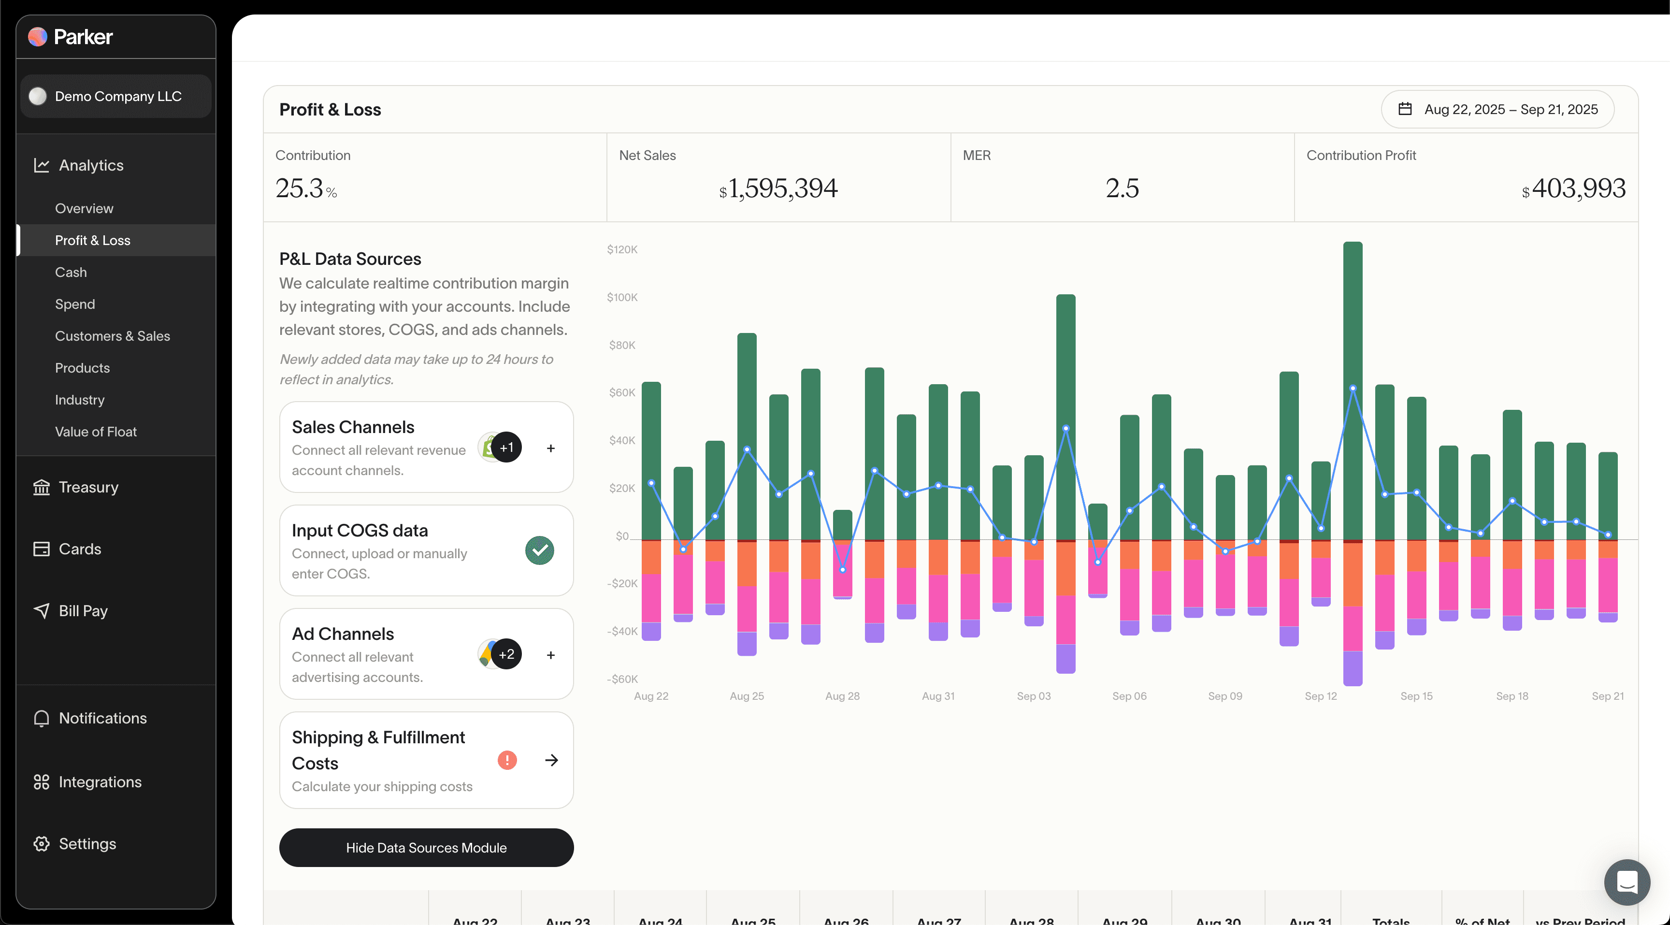Click the Analytics chart icon in sidebar

[42, 165]
